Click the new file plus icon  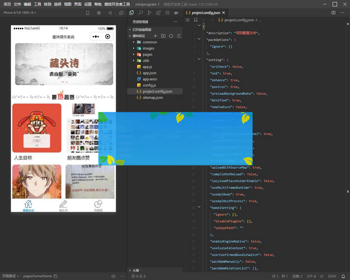coord(155,36)
